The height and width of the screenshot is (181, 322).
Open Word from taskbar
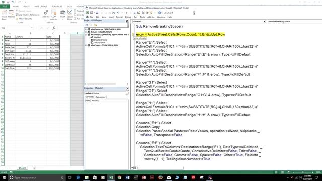pyautogui.click(x=127, y=177)
